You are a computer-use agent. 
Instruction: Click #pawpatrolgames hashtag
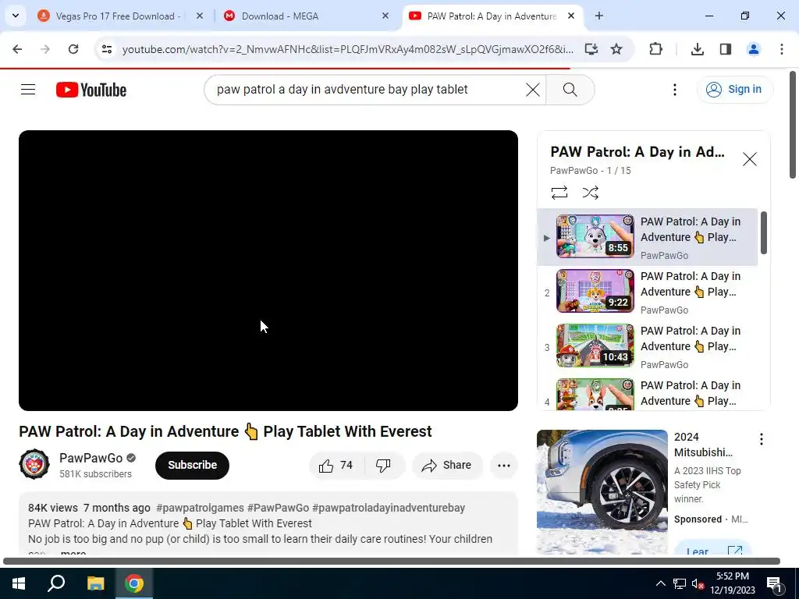click(x=200, y=508)
